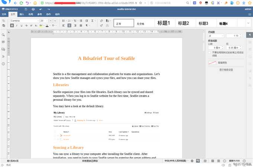Align text center

click(69, 26)
